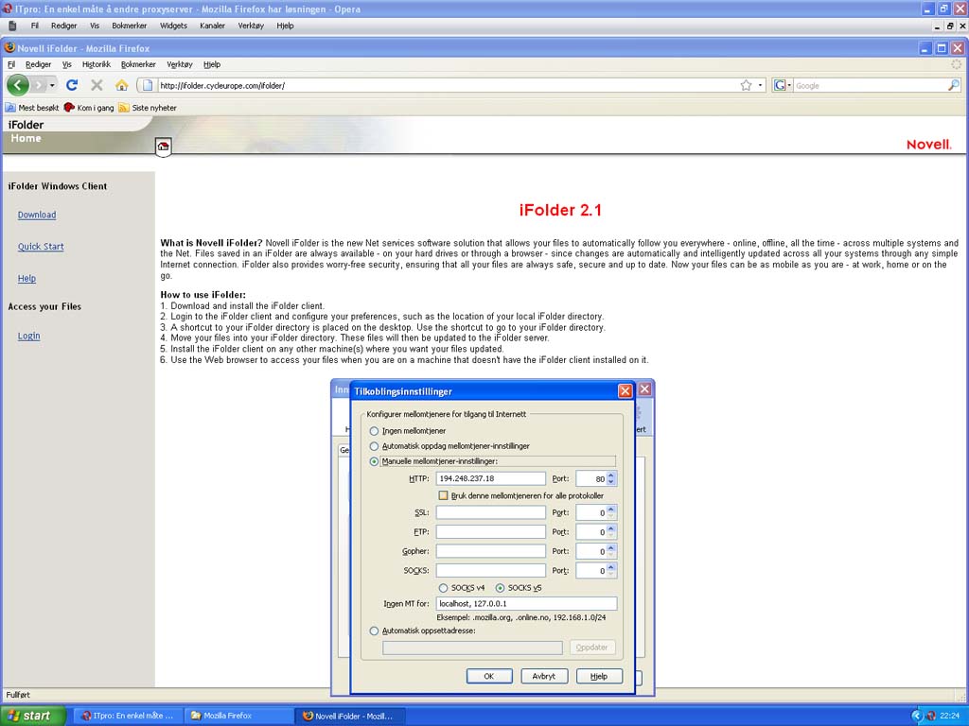The width and height of the screenshot is (969, 726).
Task: Select the SOCKS v4 radio button
Action: tap(443, 588)
